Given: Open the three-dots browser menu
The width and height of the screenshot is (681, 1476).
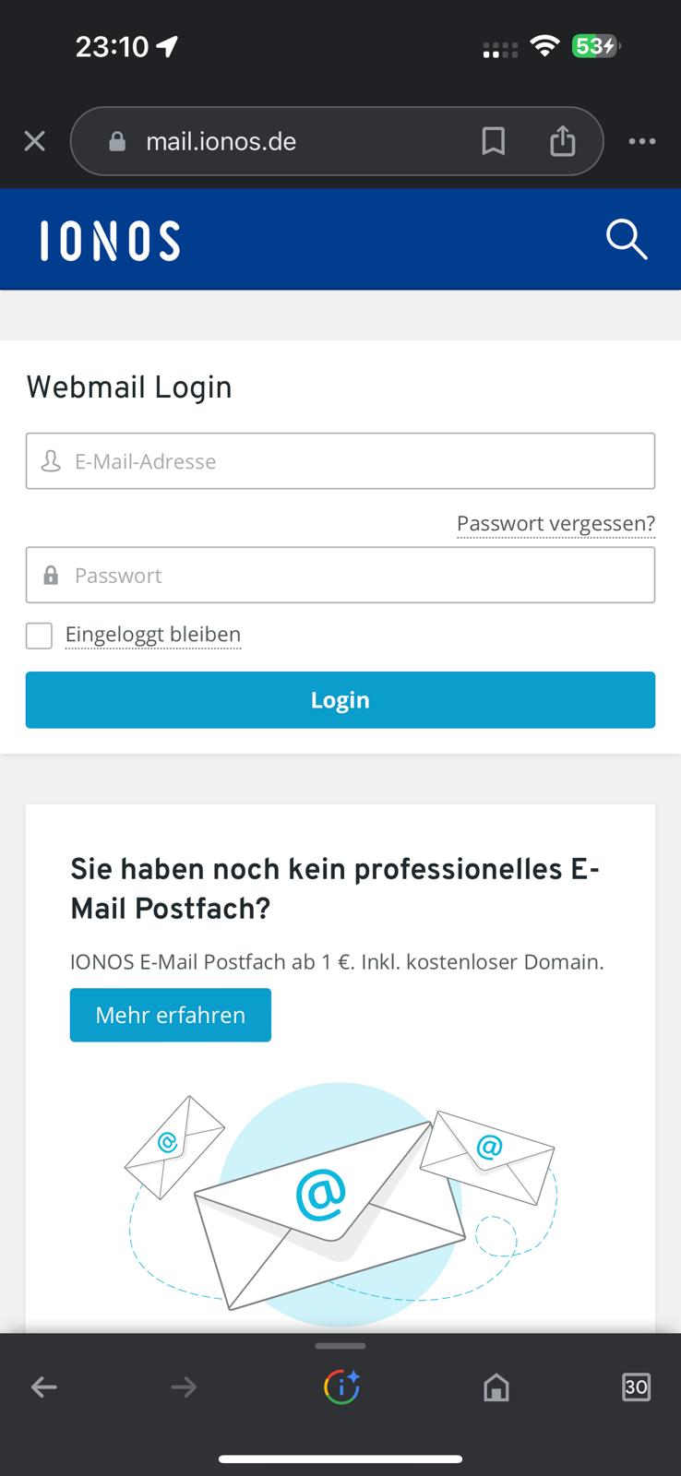Looking at the screenshot, I should coord(641,141).
